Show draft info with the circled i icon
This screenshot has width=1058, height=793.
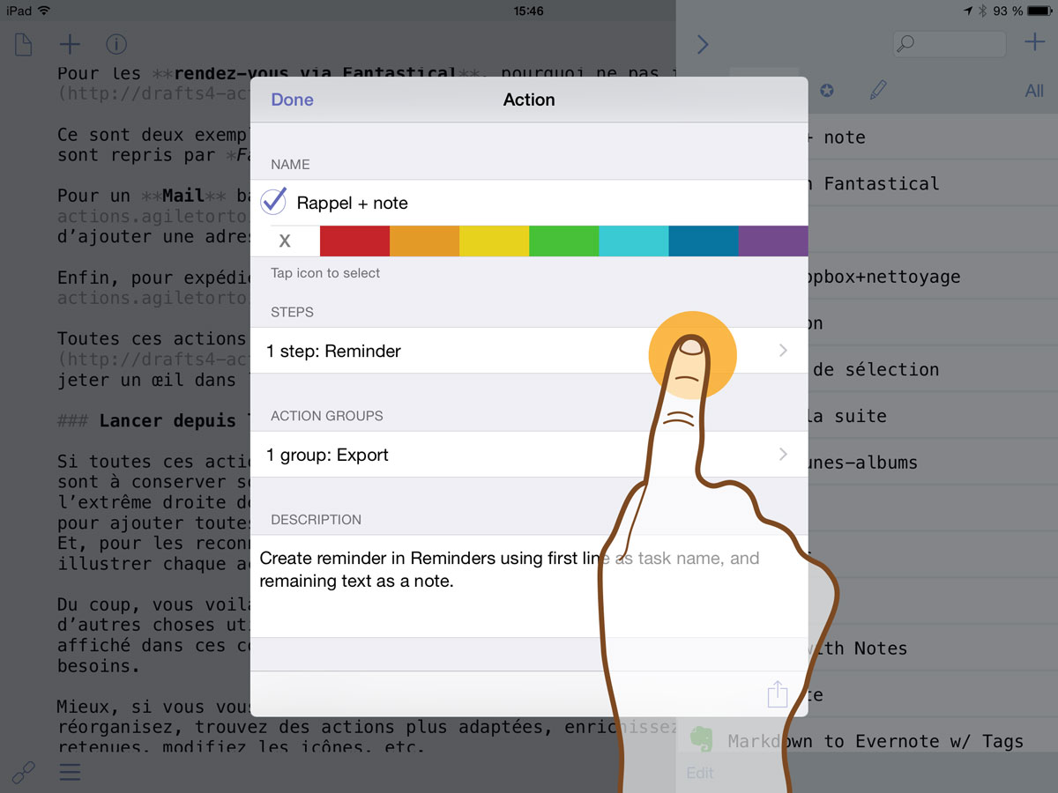click(115, 43)
